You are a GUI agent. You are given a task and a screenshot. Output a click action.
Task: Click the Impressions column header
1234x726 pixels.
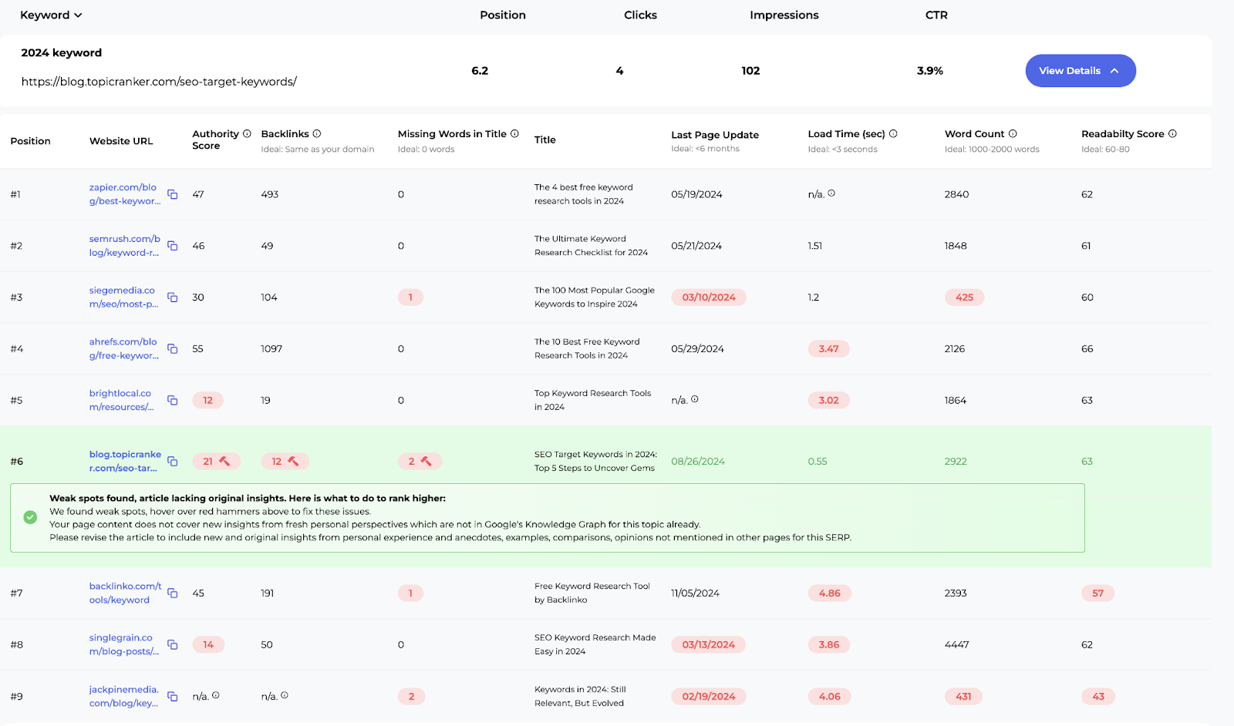tap(784, 15)
